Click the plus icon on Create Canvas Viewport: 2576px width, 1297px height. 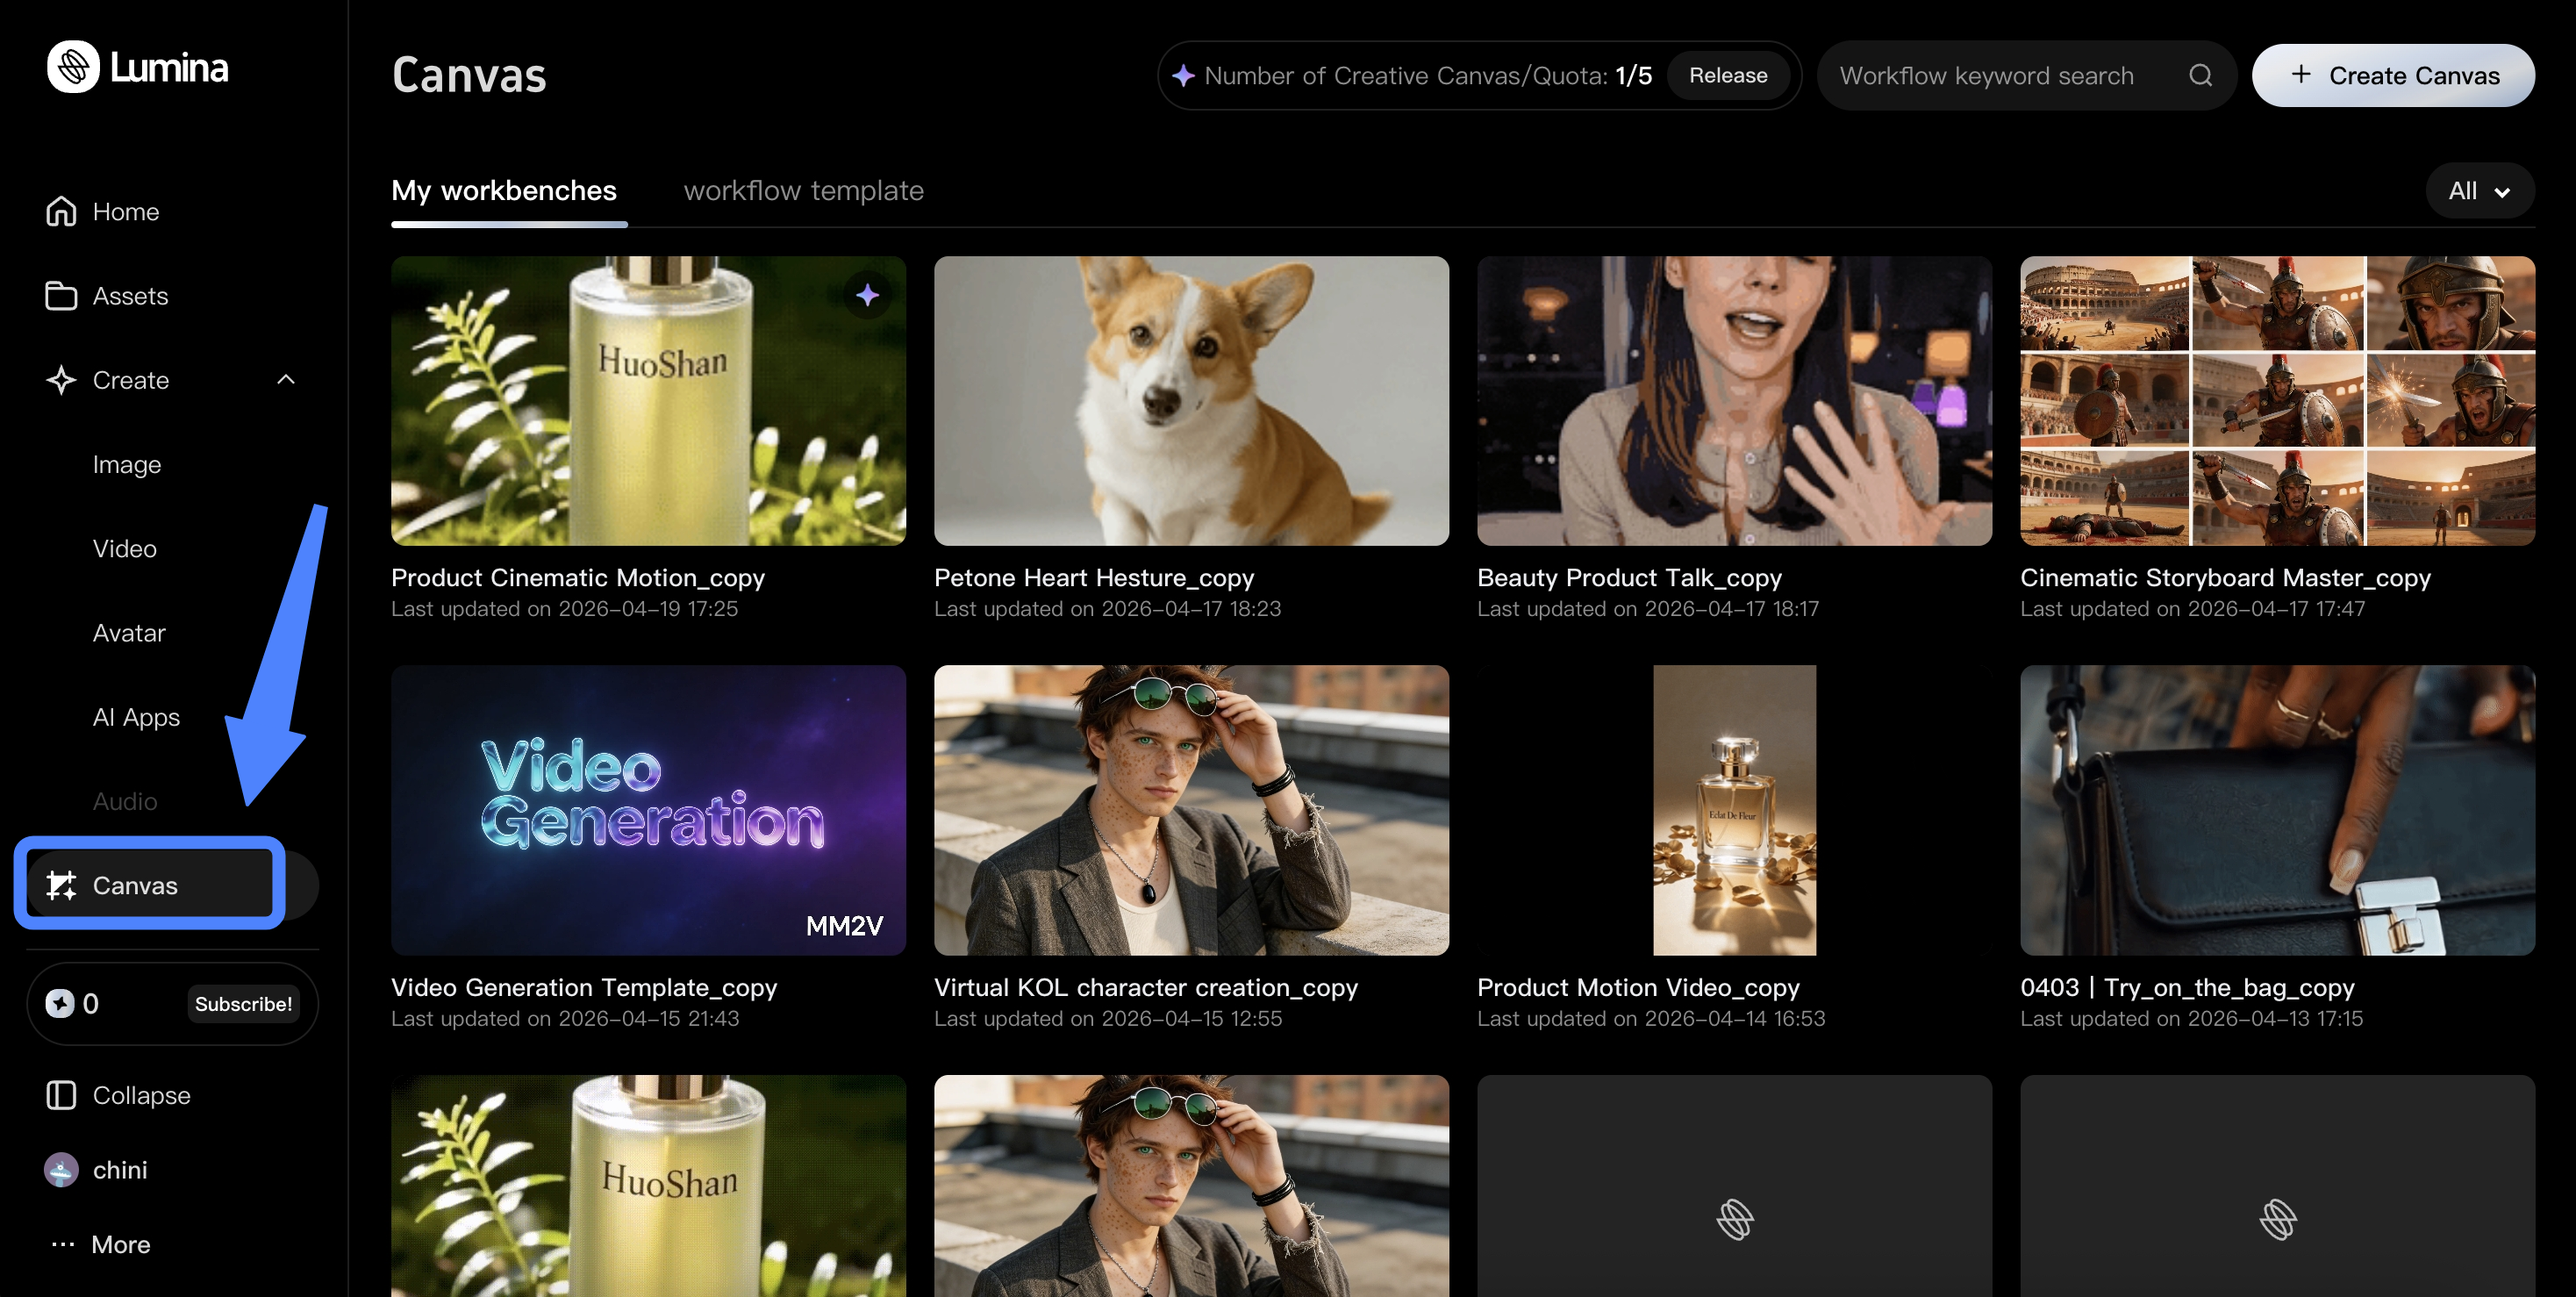(x=2301, y=75)
